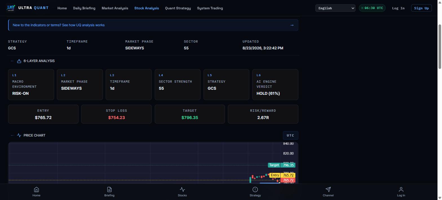
Task: Click the Log In person icon
Action: pyautogui.click(x=401, y=190)
